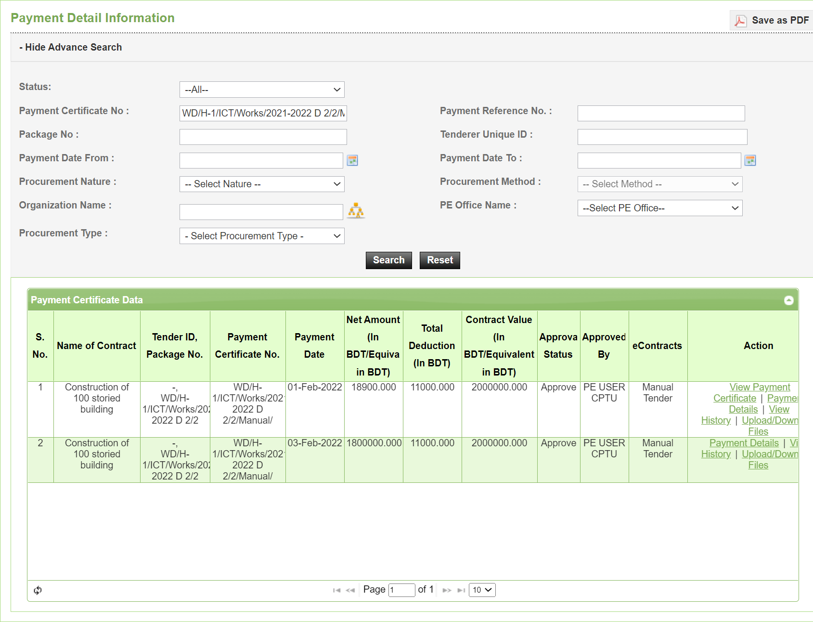The height and width of the screenshot is (622, 813).
Task: Go to next results page
Action: pyautogui.click(x=447, y=590)
